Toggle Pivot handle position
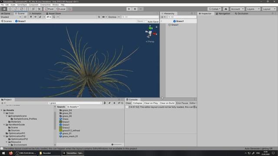This screenshot has height=156, width=278. [49, 9]
